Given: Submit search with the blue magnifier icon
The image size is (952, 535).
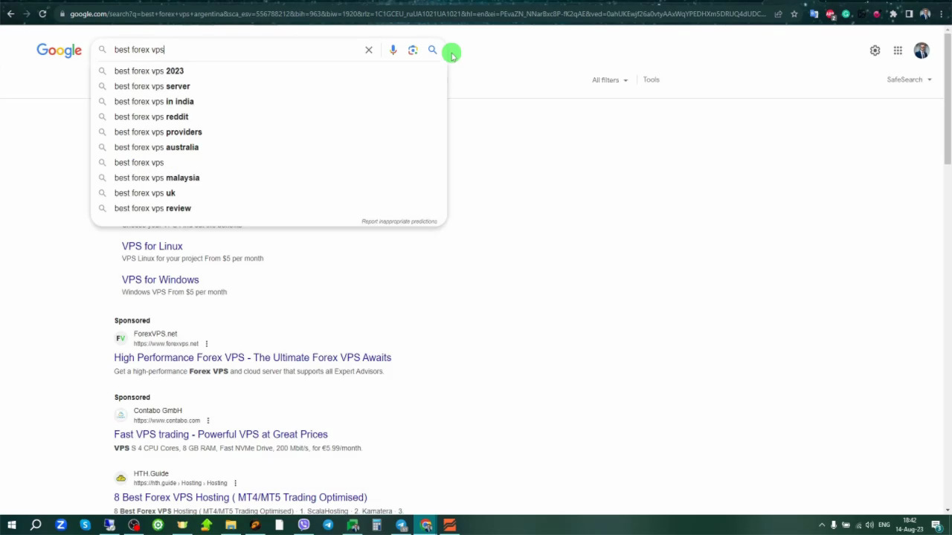Looking at the screenshot, I should click(x=432, y=50).
